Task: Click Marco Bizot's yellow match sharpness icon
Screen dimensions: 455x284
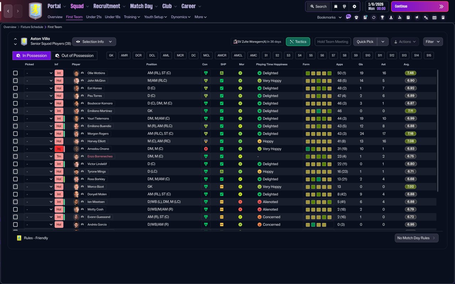Action: (x=221, y=187)
